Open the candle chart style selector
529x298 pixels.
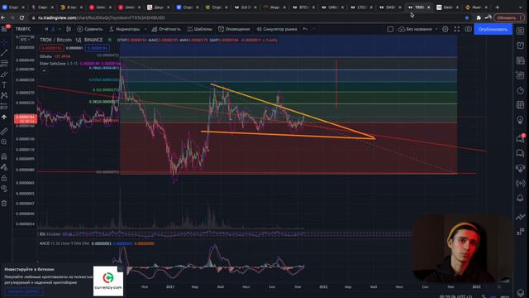click(x=69, y=29)
